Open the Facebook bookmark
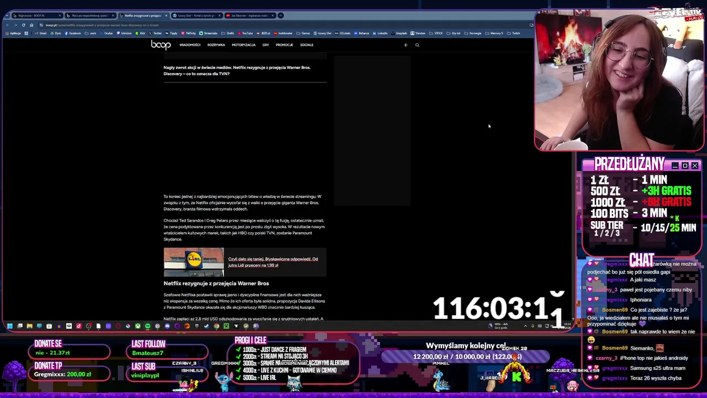This screenshot has height=398, width=707. pos(72,33)
